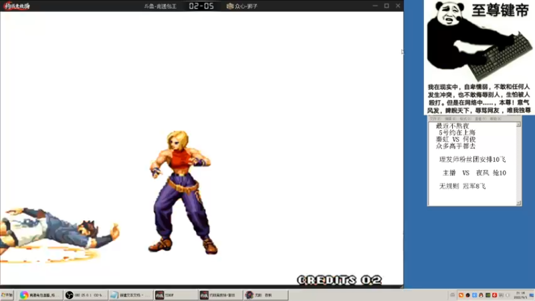
Task: Click the right player name beside the lion emblem
Action: pos(246,6)
